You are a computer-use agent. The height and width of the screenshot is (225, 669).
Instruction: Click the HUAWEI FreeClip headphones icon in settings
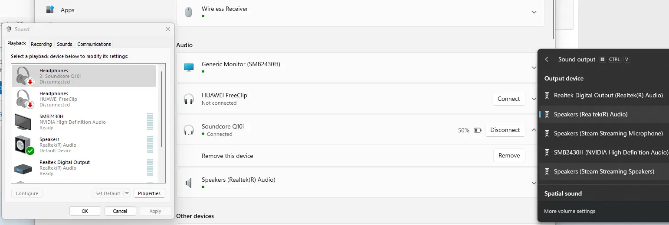[x=189, y=99]
